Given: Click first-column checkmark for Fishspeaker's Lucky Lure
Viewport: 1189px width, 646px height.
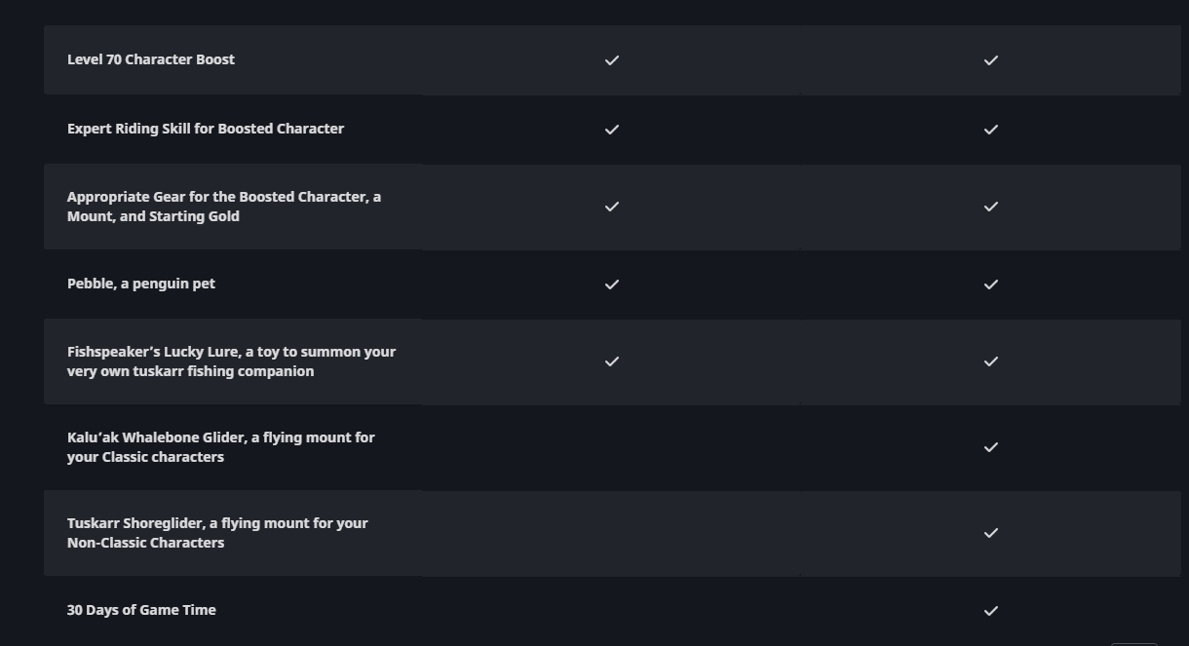Looking at the screenshot, I should point(612,361).
